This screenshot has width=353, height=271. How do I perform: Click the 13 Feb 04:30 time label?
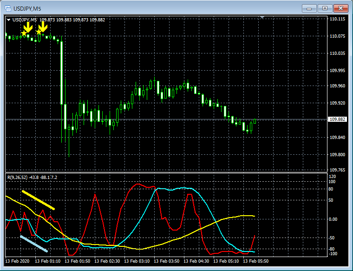(x=196, y=261)
